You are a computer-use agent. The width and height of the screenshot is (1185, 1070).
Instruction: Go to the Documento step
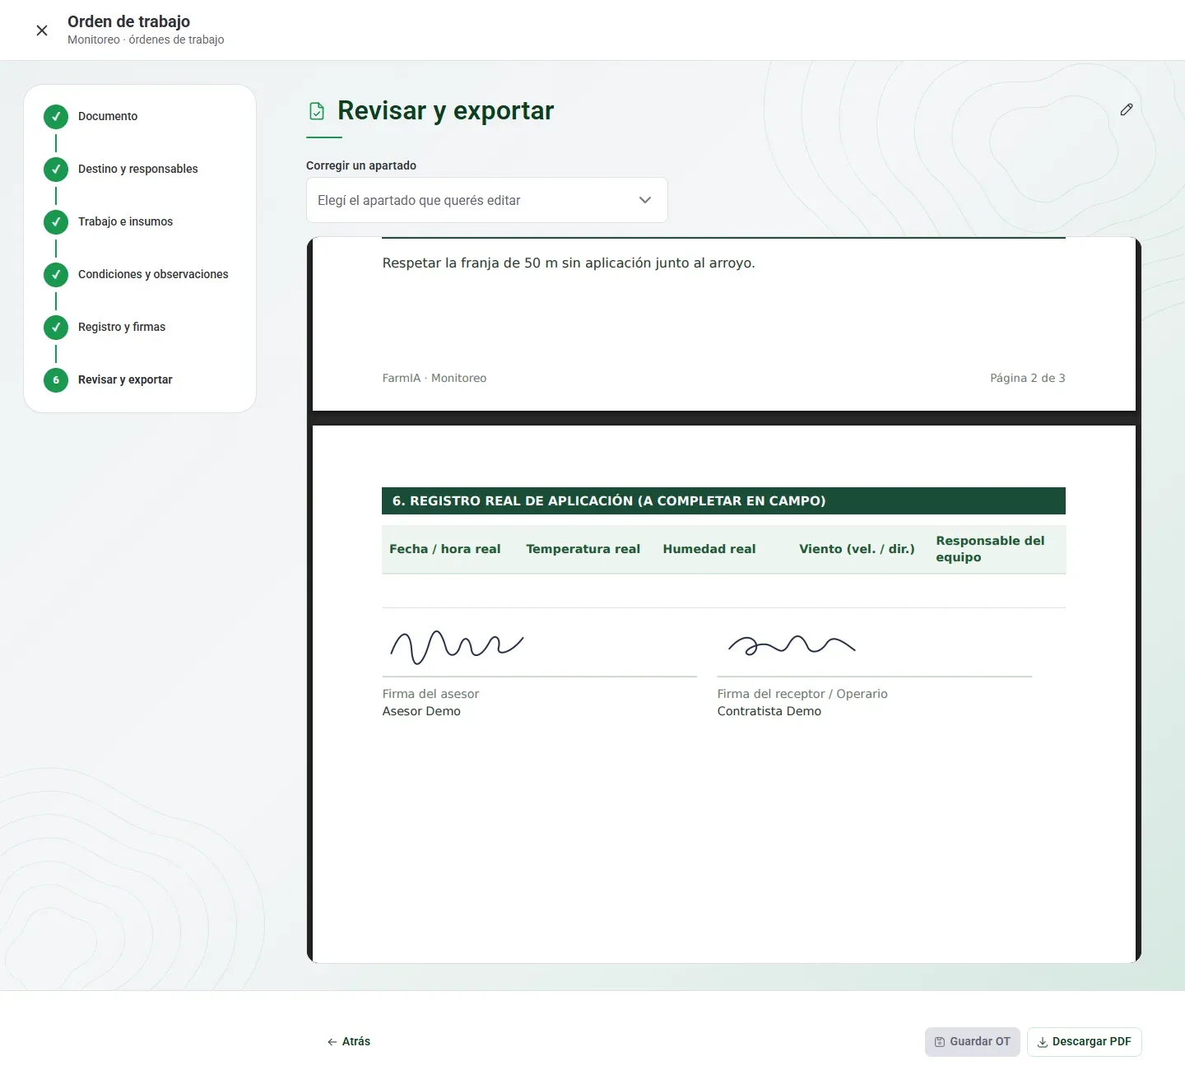click(x=108, y=116)
